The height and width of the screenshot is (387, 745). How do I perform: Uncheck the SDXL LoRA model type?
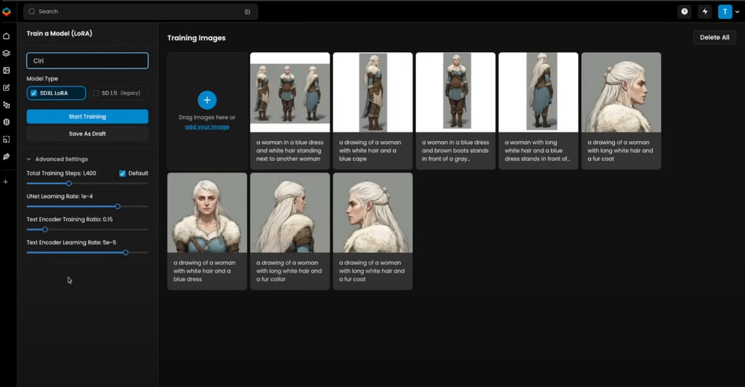point(33,93)
